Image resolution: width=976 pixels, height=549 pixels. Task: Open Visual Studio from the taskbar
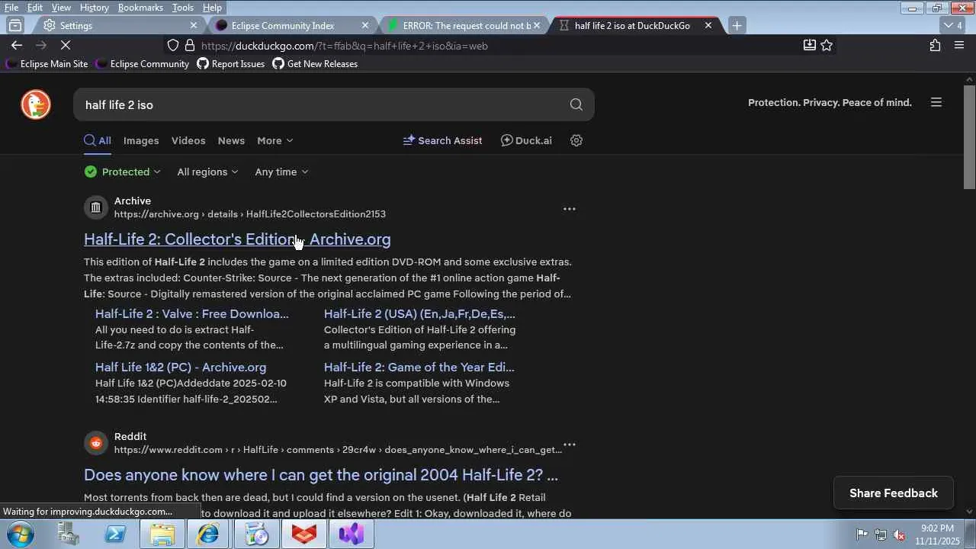point(351,535)
